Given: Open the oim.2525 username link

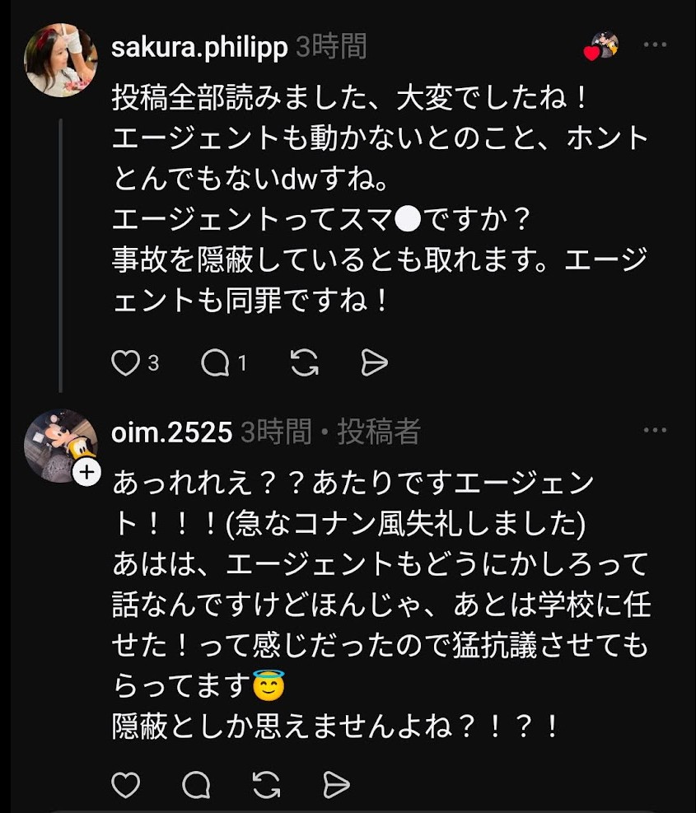Looking at the screenshot, I should click(x=171, y=431).
